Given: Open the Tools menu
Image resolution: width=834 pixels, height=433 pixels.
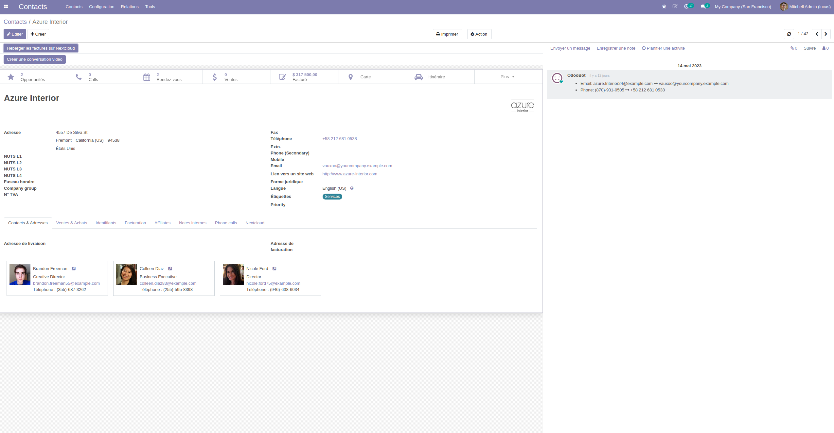Looking at the screenshot, I should pyautogui.click(x=150, y=7).
